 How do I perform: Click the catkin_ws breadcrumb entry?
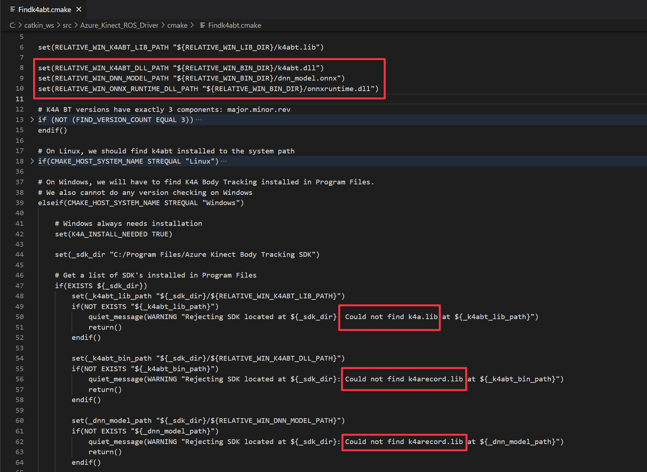click(x=39, y=25)
